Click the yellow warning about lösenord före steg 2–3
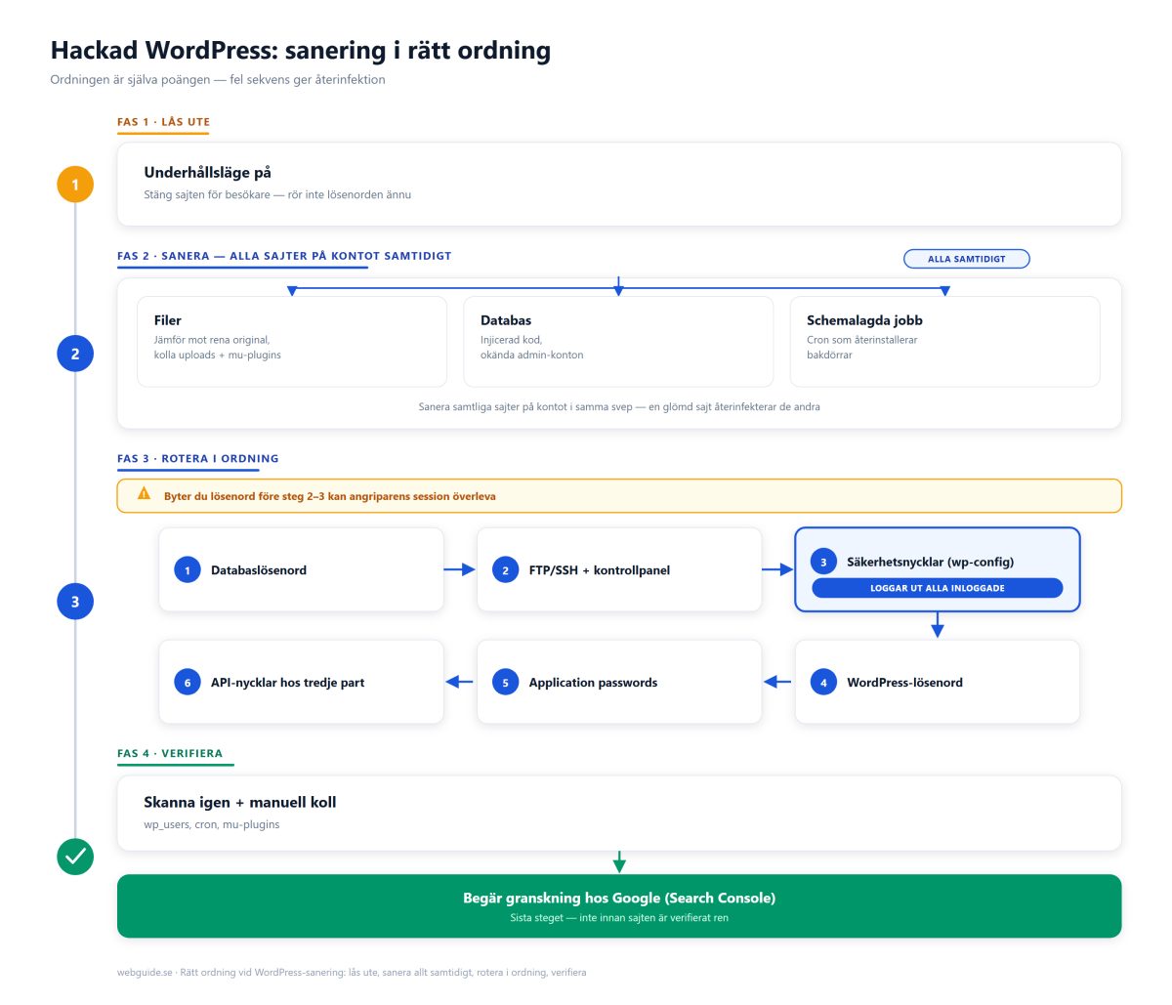 click(x=619, y=496)
